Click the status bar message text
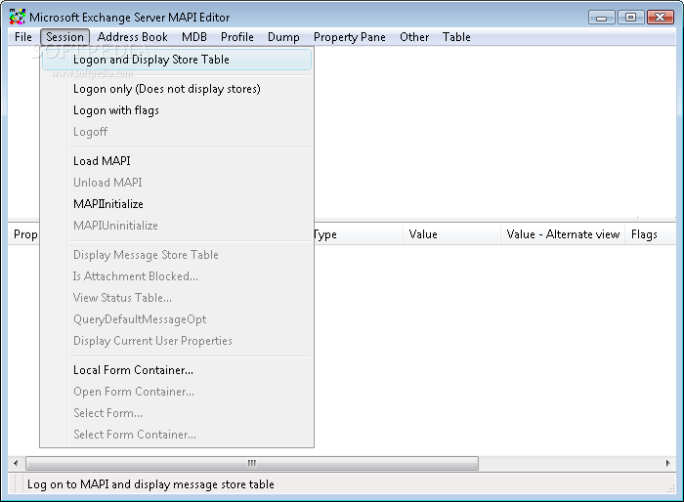 150,484
